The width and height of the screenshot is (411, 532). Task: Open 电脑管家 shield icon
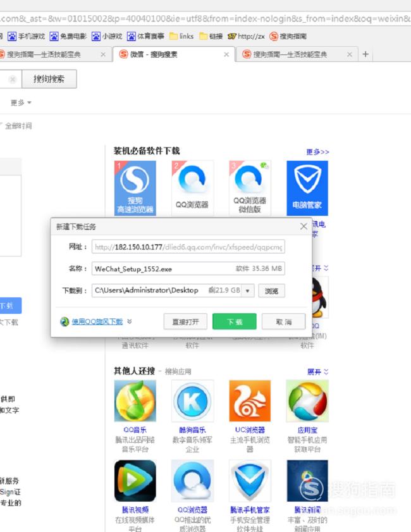click(x=307, y=188)
